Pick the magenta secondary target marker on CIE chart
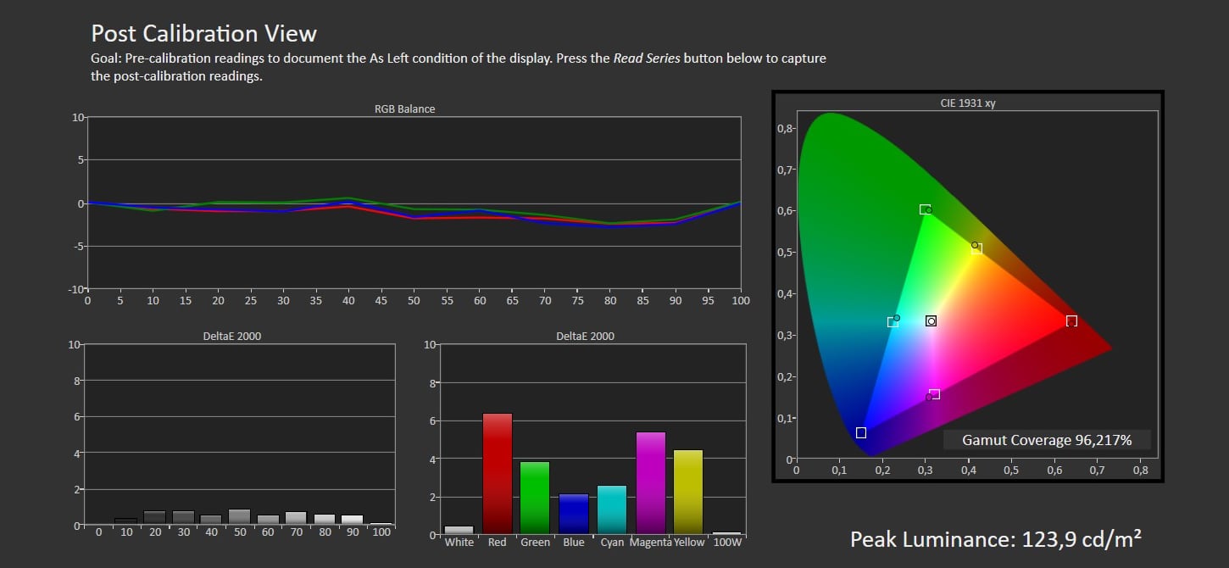 pyautogui.click(x=934, y=394)
